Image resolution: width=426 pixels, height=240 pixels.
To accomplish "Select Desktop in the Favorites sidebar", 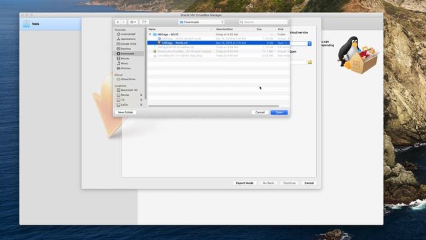I will click(126, 49).
